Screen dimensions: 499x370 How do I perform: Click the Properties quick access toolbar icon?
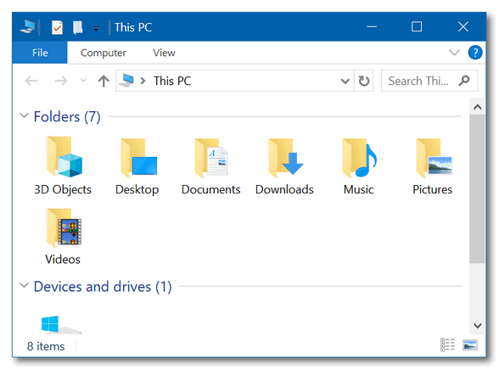click(58, 28)
